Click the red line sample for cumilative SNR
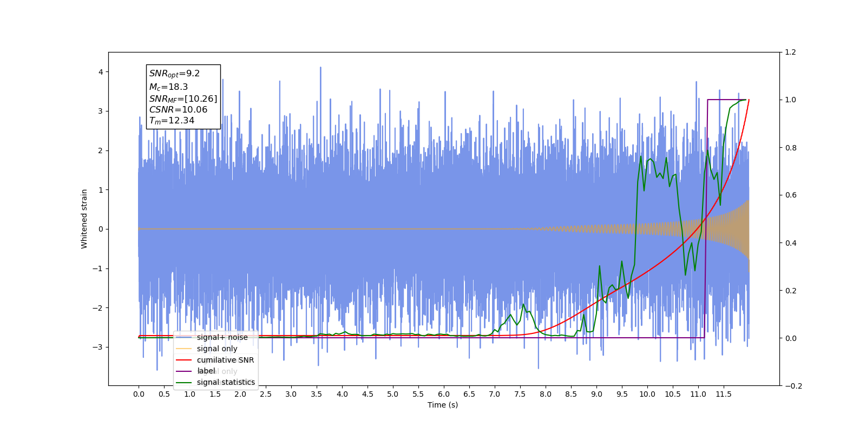 point(184,360)
